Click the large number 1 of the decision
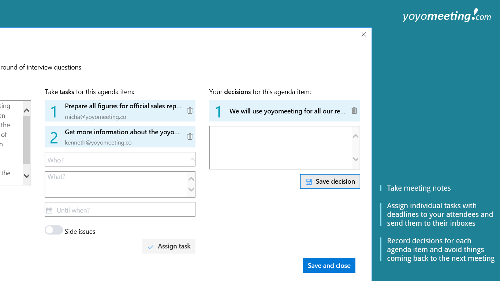 pyautogui.click(x=219, y=112)
